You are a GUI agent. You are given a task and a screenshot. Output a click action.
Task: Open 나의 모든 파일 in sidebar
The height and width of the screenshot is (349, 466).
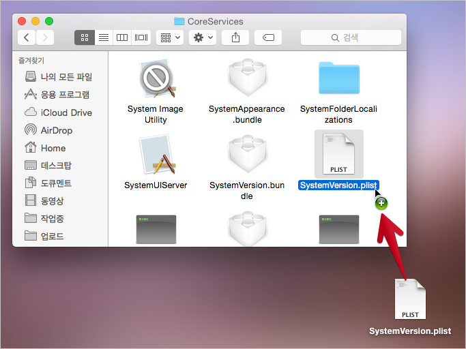click(x=59, y=77)
